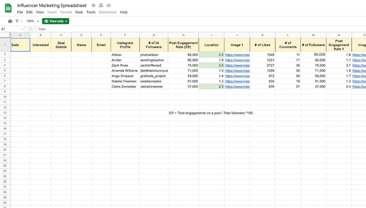Select the # of Likes header cell
This screenshot has width=366, height=208.
tap(262, 45)
